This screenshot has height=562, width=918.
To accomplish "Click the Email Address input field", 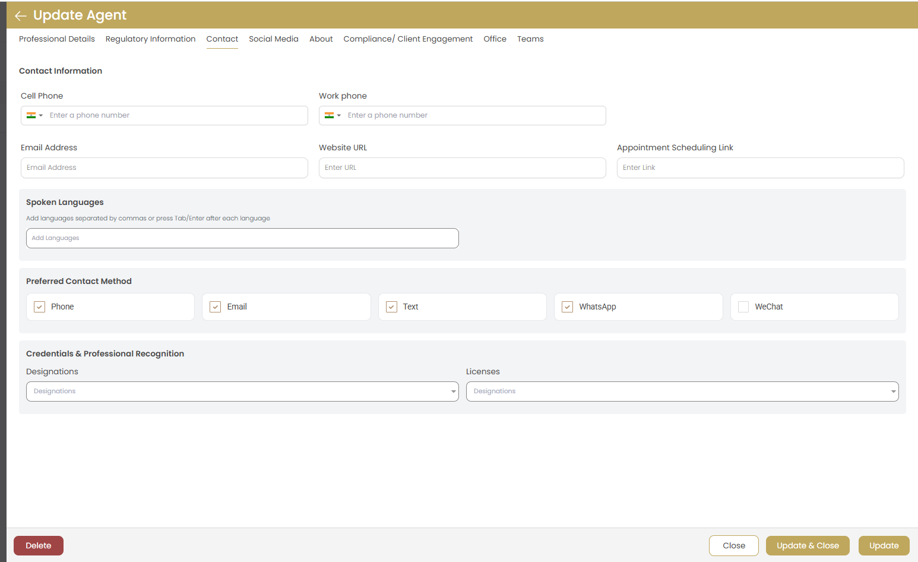I will [x=164, y=168].
